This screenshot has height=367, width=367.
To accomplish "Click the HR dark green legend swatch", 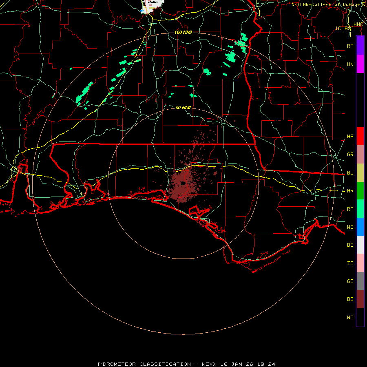I will 360,191.
